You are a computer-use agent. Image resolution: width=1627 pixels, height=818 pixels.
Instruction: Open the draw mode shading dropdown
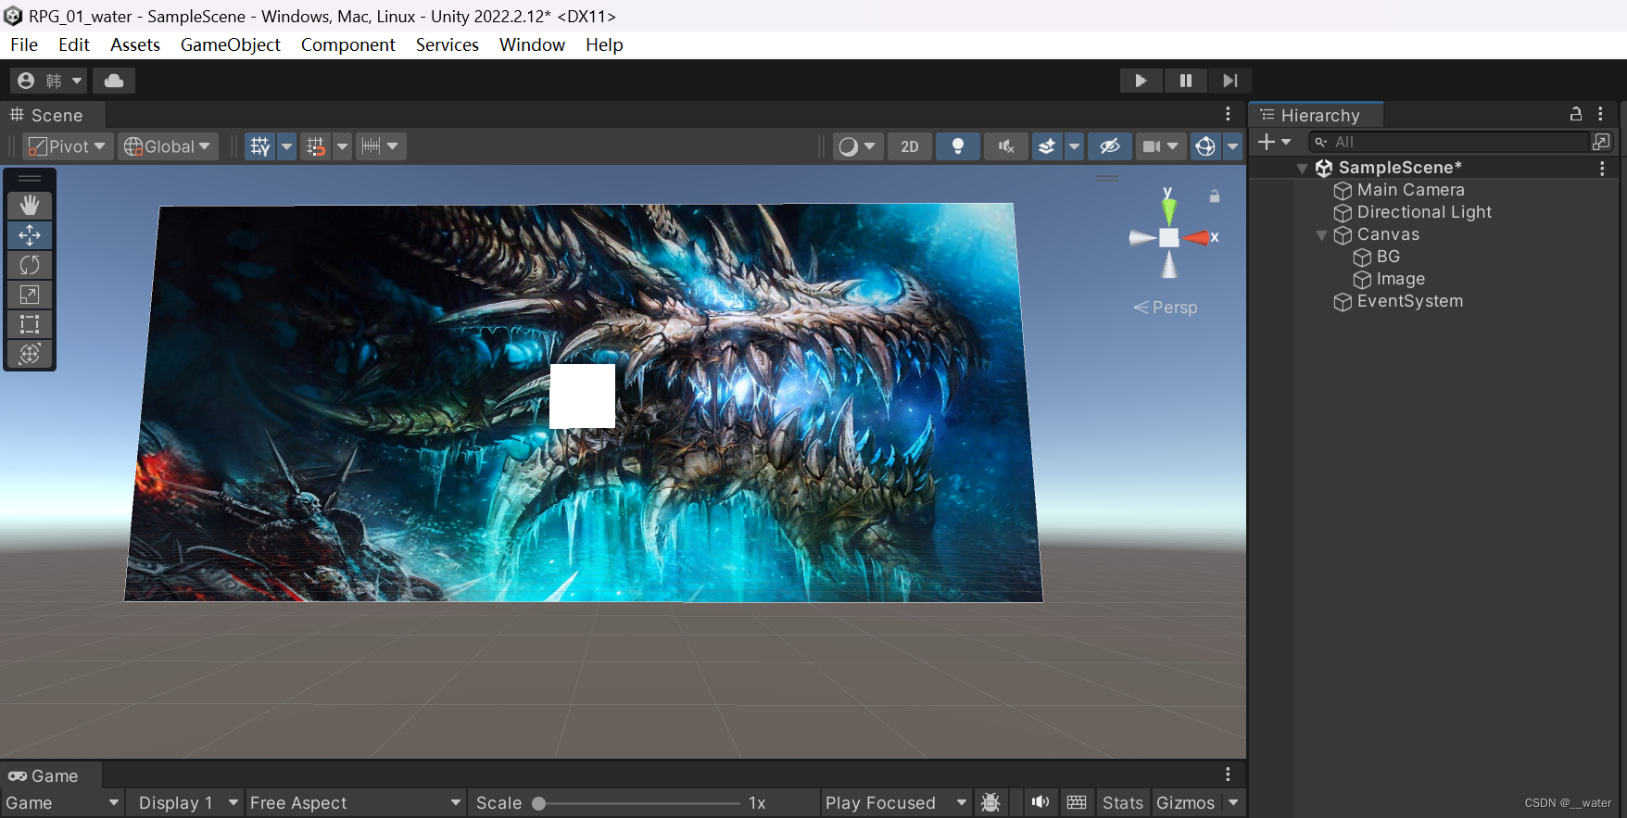[x=856, y=146]
